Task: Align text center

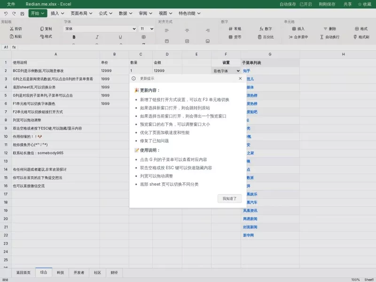Action: click(187, 30)
